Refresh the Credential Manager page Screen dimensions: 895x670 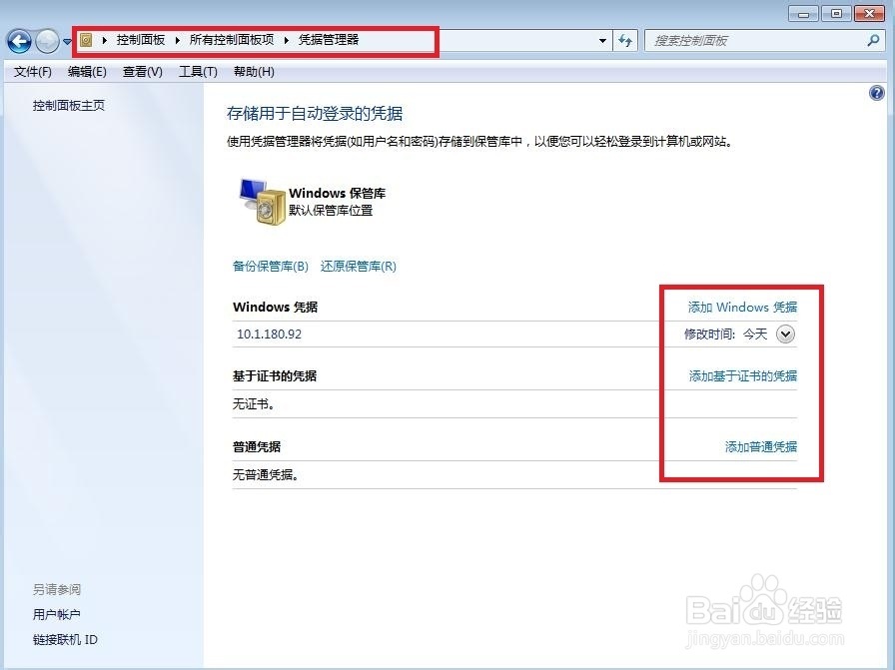point(625,41)
